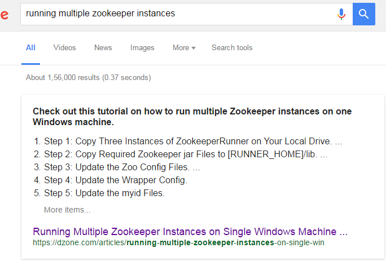Click the blue magnifier search button
This screenshot has width=386, height=261.
click(x=364, y=14)
